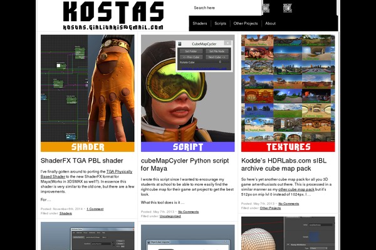Click the Prev Cube button
This screenshot has height=250, width=376.
tap(191, 57)
